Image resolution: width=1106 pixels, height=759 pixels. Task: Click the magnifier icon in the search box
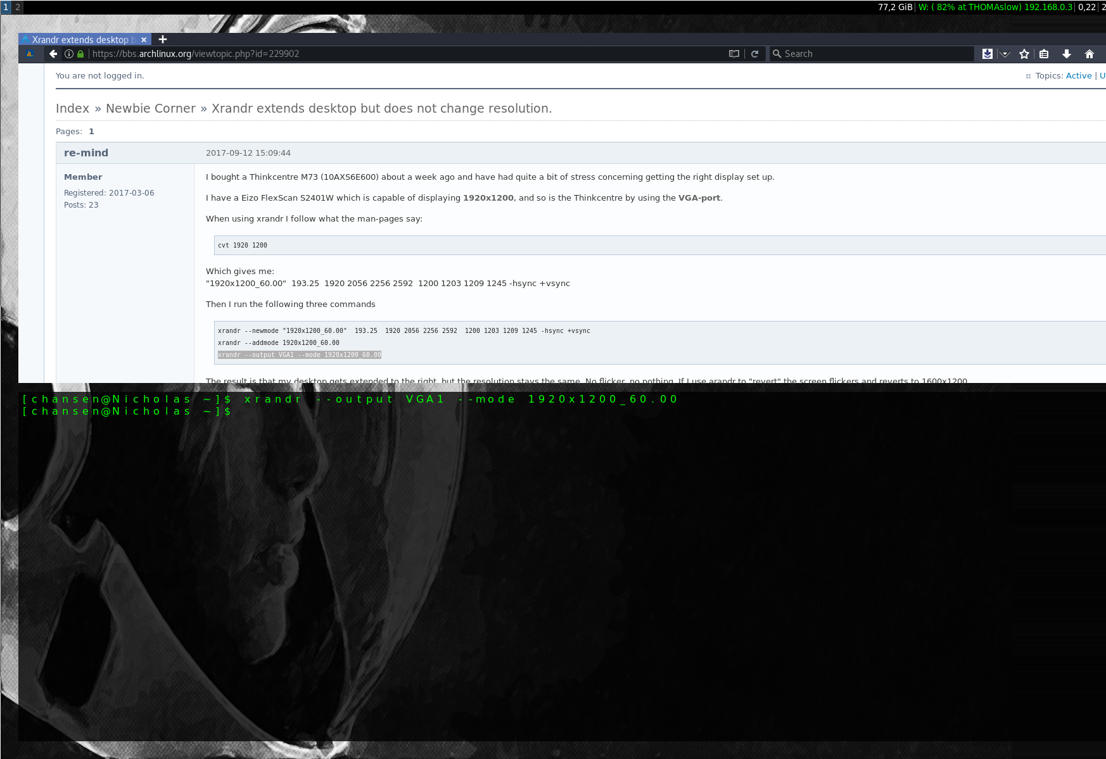pyautogui.click(x=777, y=54)
